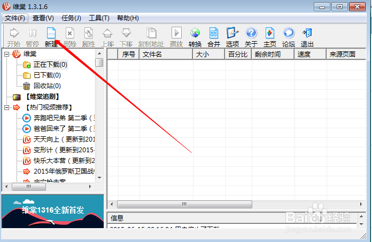This screenshot has width=372, height=242.
Task: Click info panel scroll down arrow
Action: click(x=361, y=224)
